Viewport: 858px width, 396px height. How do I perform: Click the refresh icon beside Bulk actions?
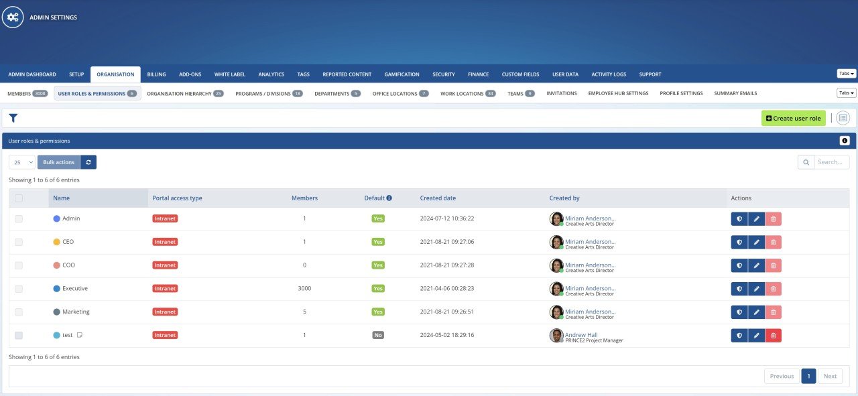[88, 161]
